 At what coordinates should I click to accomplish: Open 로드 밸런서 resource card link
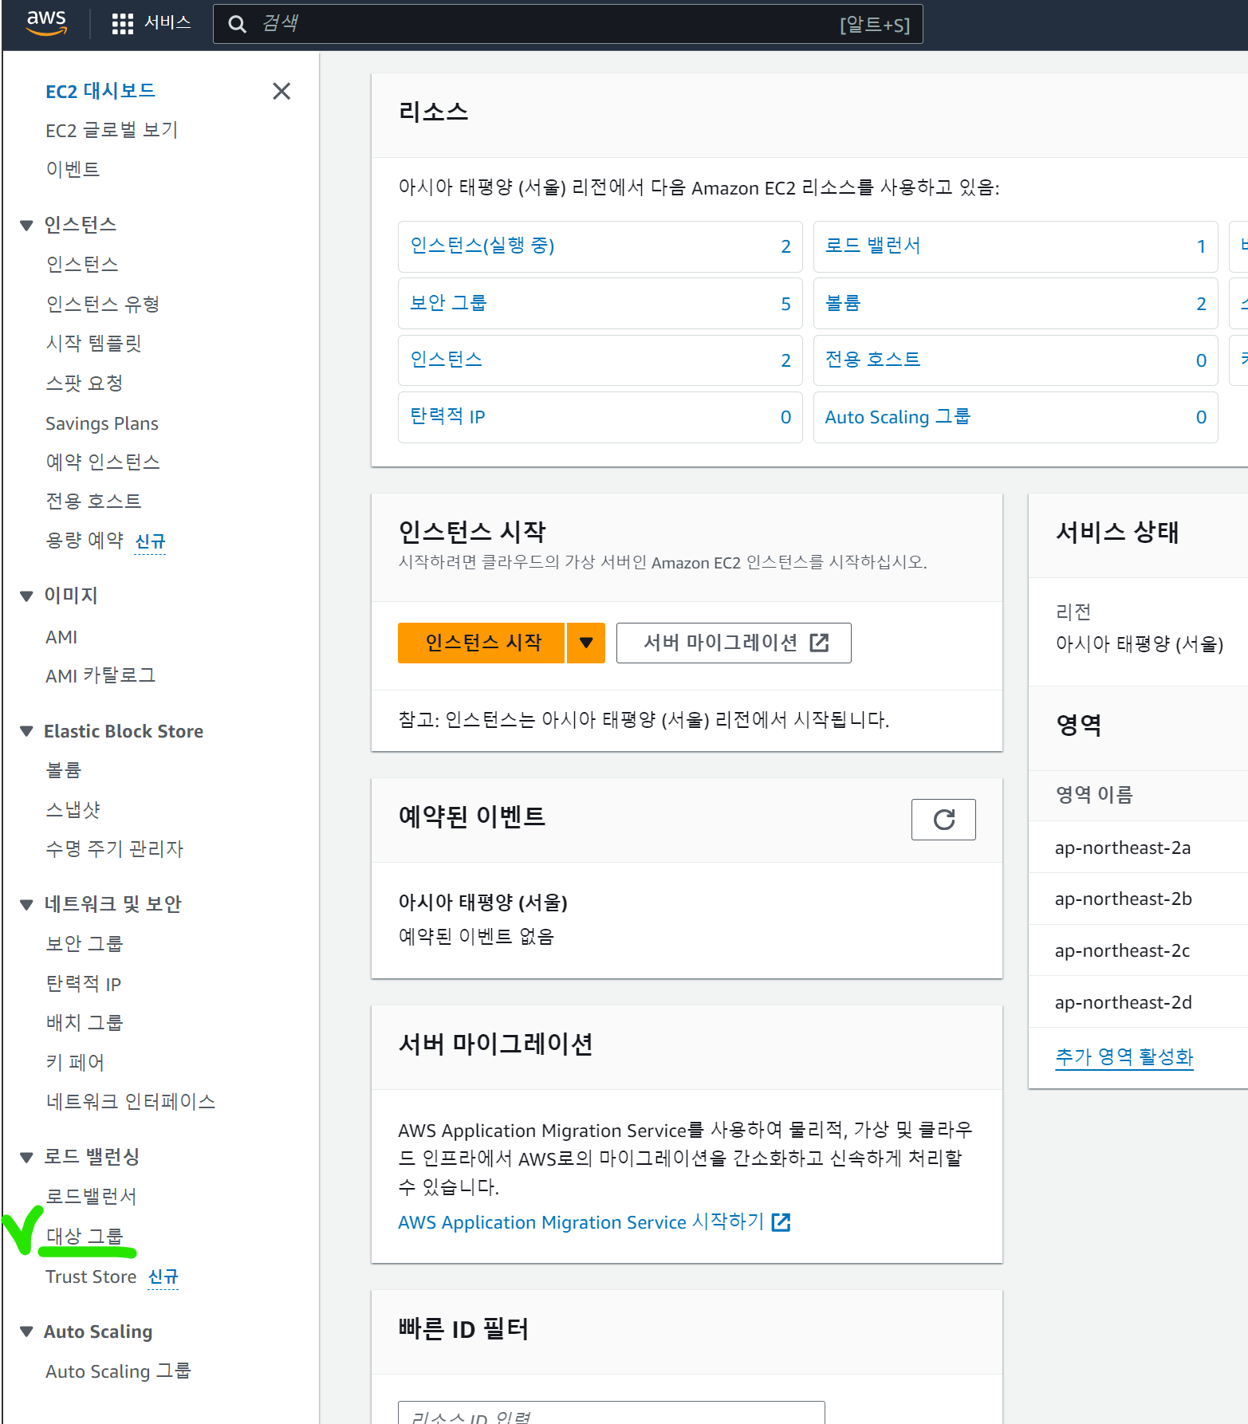click(872, 246)
